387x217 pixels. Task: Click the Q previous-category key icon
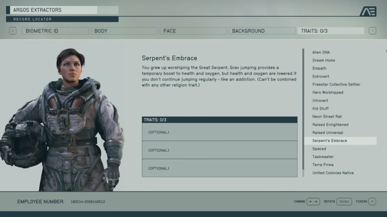click(x=12, y=31)
